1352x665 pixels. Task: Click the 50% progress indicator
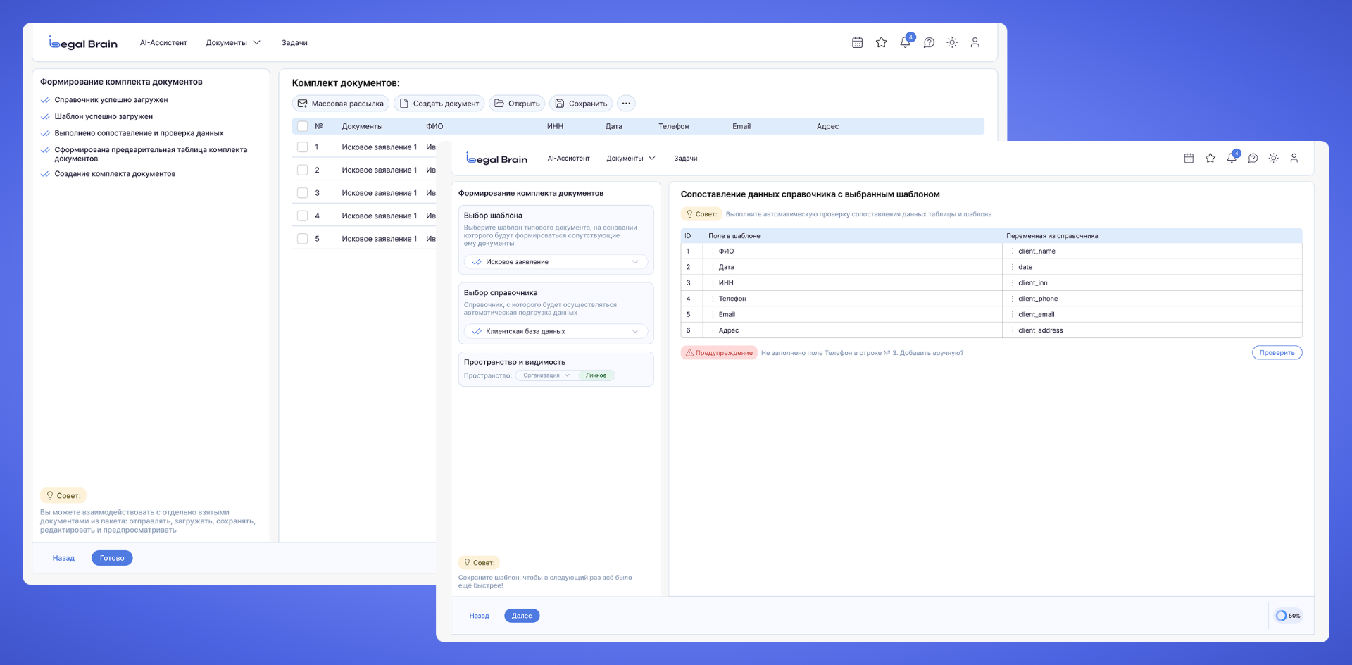click(1288, 616)
